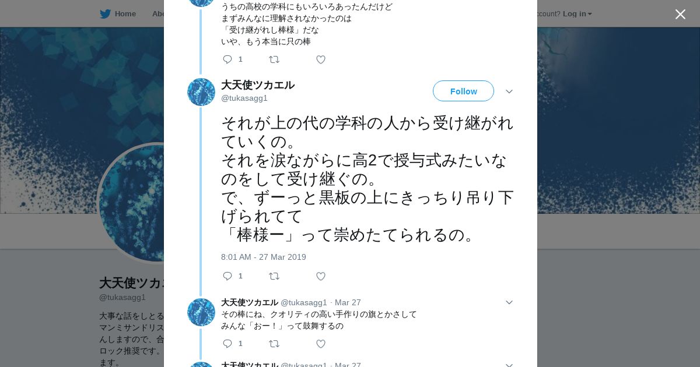Like the top tweet in thread

point(321,59)
